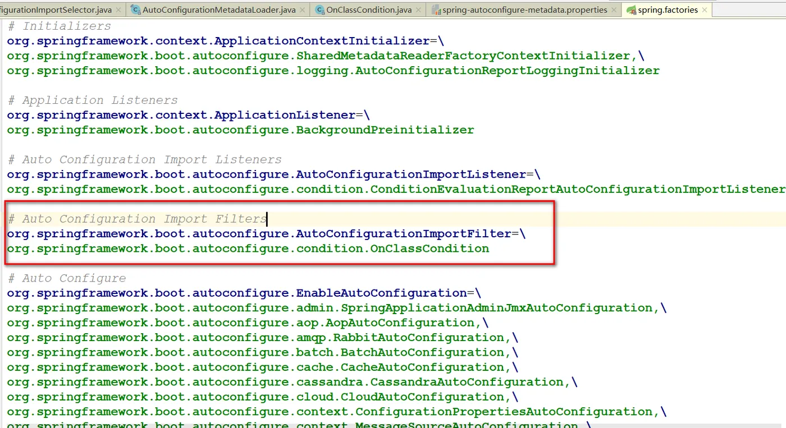Click the AutoConfigurationReportLoggingInitializer line
786x428 pixels.
click(x=333, y=71)
